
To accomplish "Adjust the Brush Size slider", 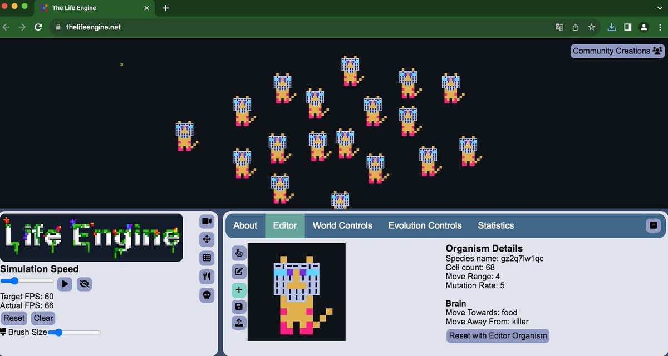I will click(75, 332).
